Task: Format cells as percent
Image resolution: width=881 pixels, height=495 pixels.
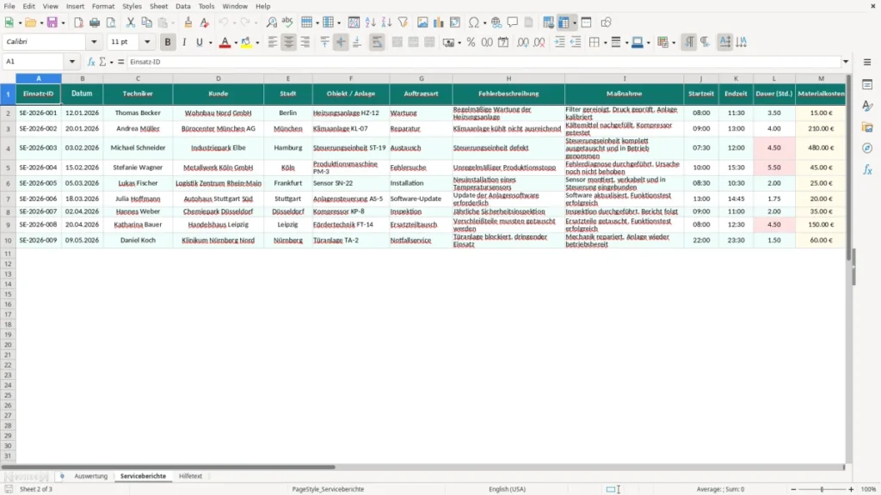Action: (471, 42)
